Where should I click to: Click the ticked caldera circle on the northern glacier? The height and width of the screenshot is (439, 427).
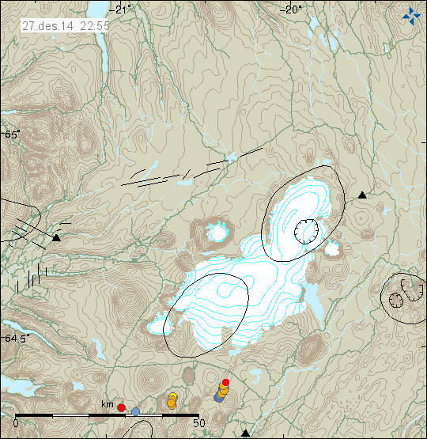coord(306,232)
